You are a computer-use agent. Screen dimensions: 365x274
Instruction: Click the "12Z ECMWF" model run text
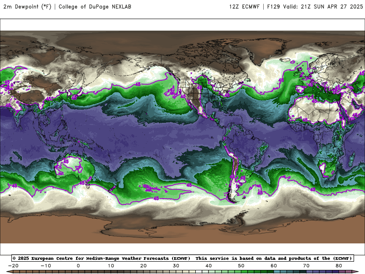coord(244,6)
